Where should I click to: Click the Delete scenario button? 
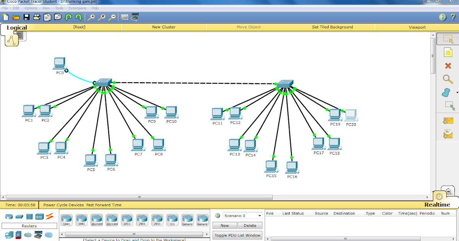click(x=250, y=225)
